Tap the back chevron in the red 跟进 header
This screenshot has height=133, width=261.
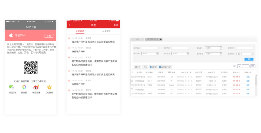click(69, 25)
